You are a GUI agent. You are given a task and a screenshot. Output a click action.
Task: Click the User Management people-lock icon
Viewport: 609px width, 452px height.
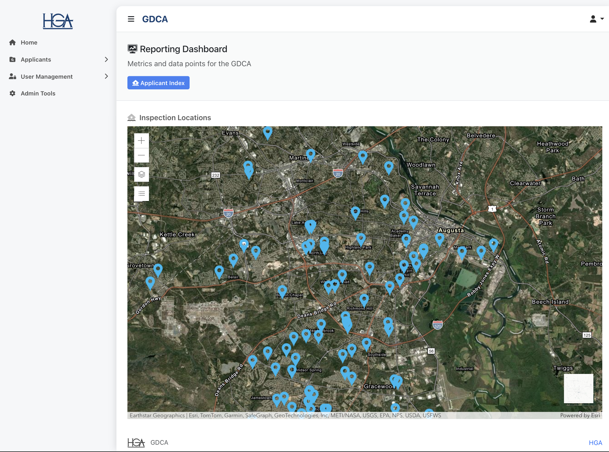pos(12,76)
